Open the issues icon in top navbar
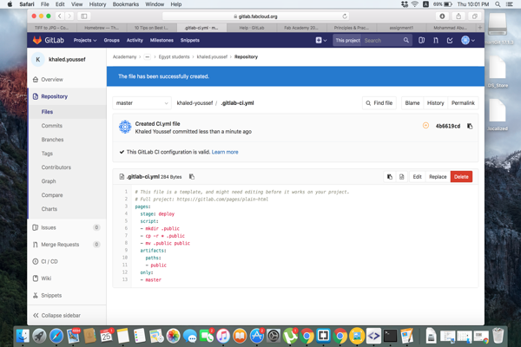The image size is (521, 347). click(x=421, y=40)
